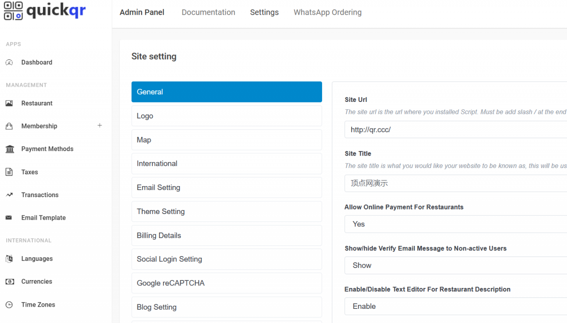Go to Dashboard in the sidebar
The image size is (567, 323).
(x=37, y=62)
